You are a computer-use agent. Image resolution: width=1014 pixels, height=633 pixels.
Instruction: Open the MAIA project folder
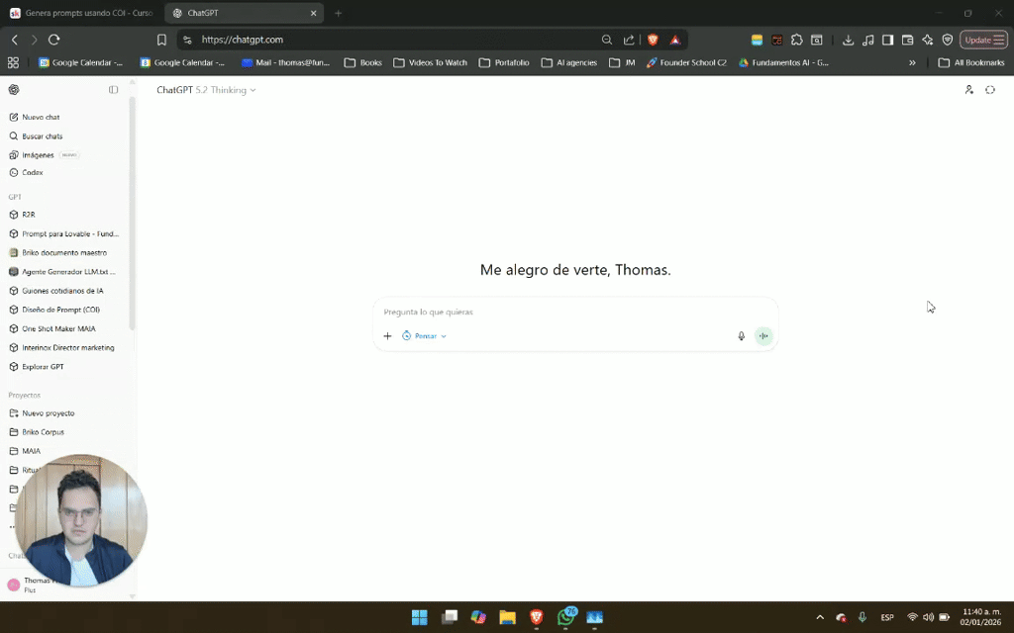(25, 451)
